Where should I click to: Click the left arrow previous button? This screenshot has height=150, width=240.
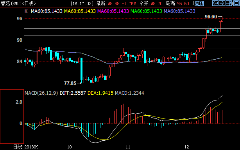click(215, 3)
